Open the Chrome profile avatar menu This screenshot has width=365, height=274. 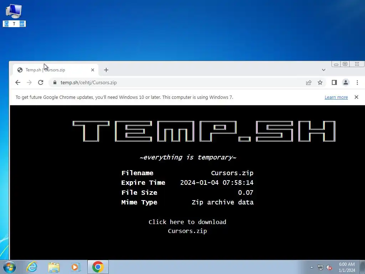pos(346,82)
